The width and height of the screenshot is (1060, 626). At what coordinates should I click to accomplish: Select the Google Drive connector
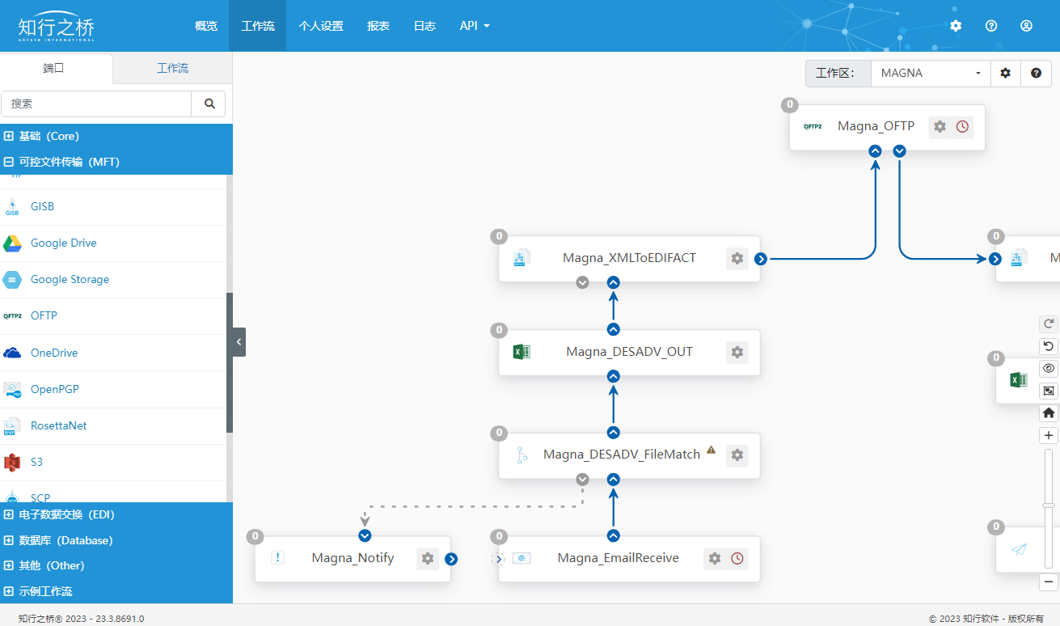point(63,243)
